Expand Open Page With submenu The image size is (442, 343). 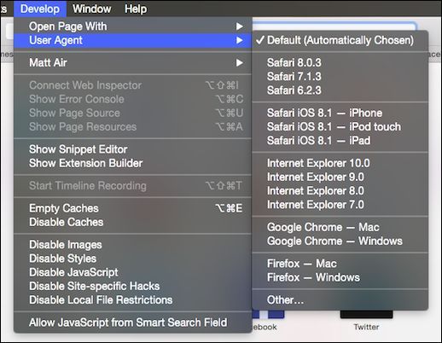click(x=132, y=26)
